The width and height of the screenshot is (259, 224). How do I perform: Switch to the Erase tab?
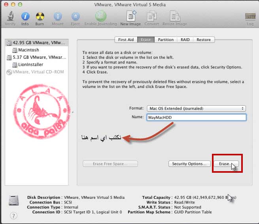pyautogui.click(x=146, y=40)
